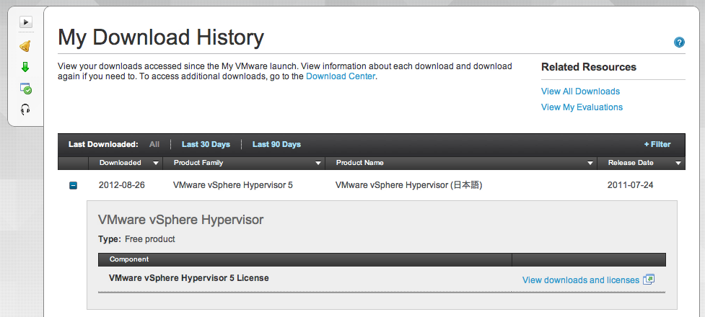This screenshot has width=705, height=317.
Task: Click the Related Resources heading
Action: tap(589, 67)
